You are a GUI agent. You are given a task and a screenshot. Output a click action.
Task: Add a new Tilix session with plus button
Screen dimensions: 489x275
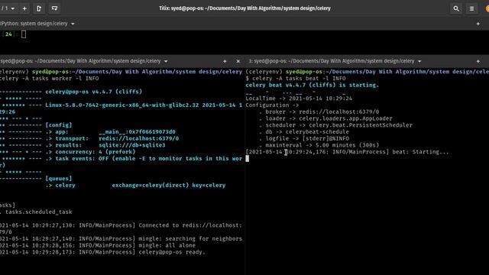(24, 8)
